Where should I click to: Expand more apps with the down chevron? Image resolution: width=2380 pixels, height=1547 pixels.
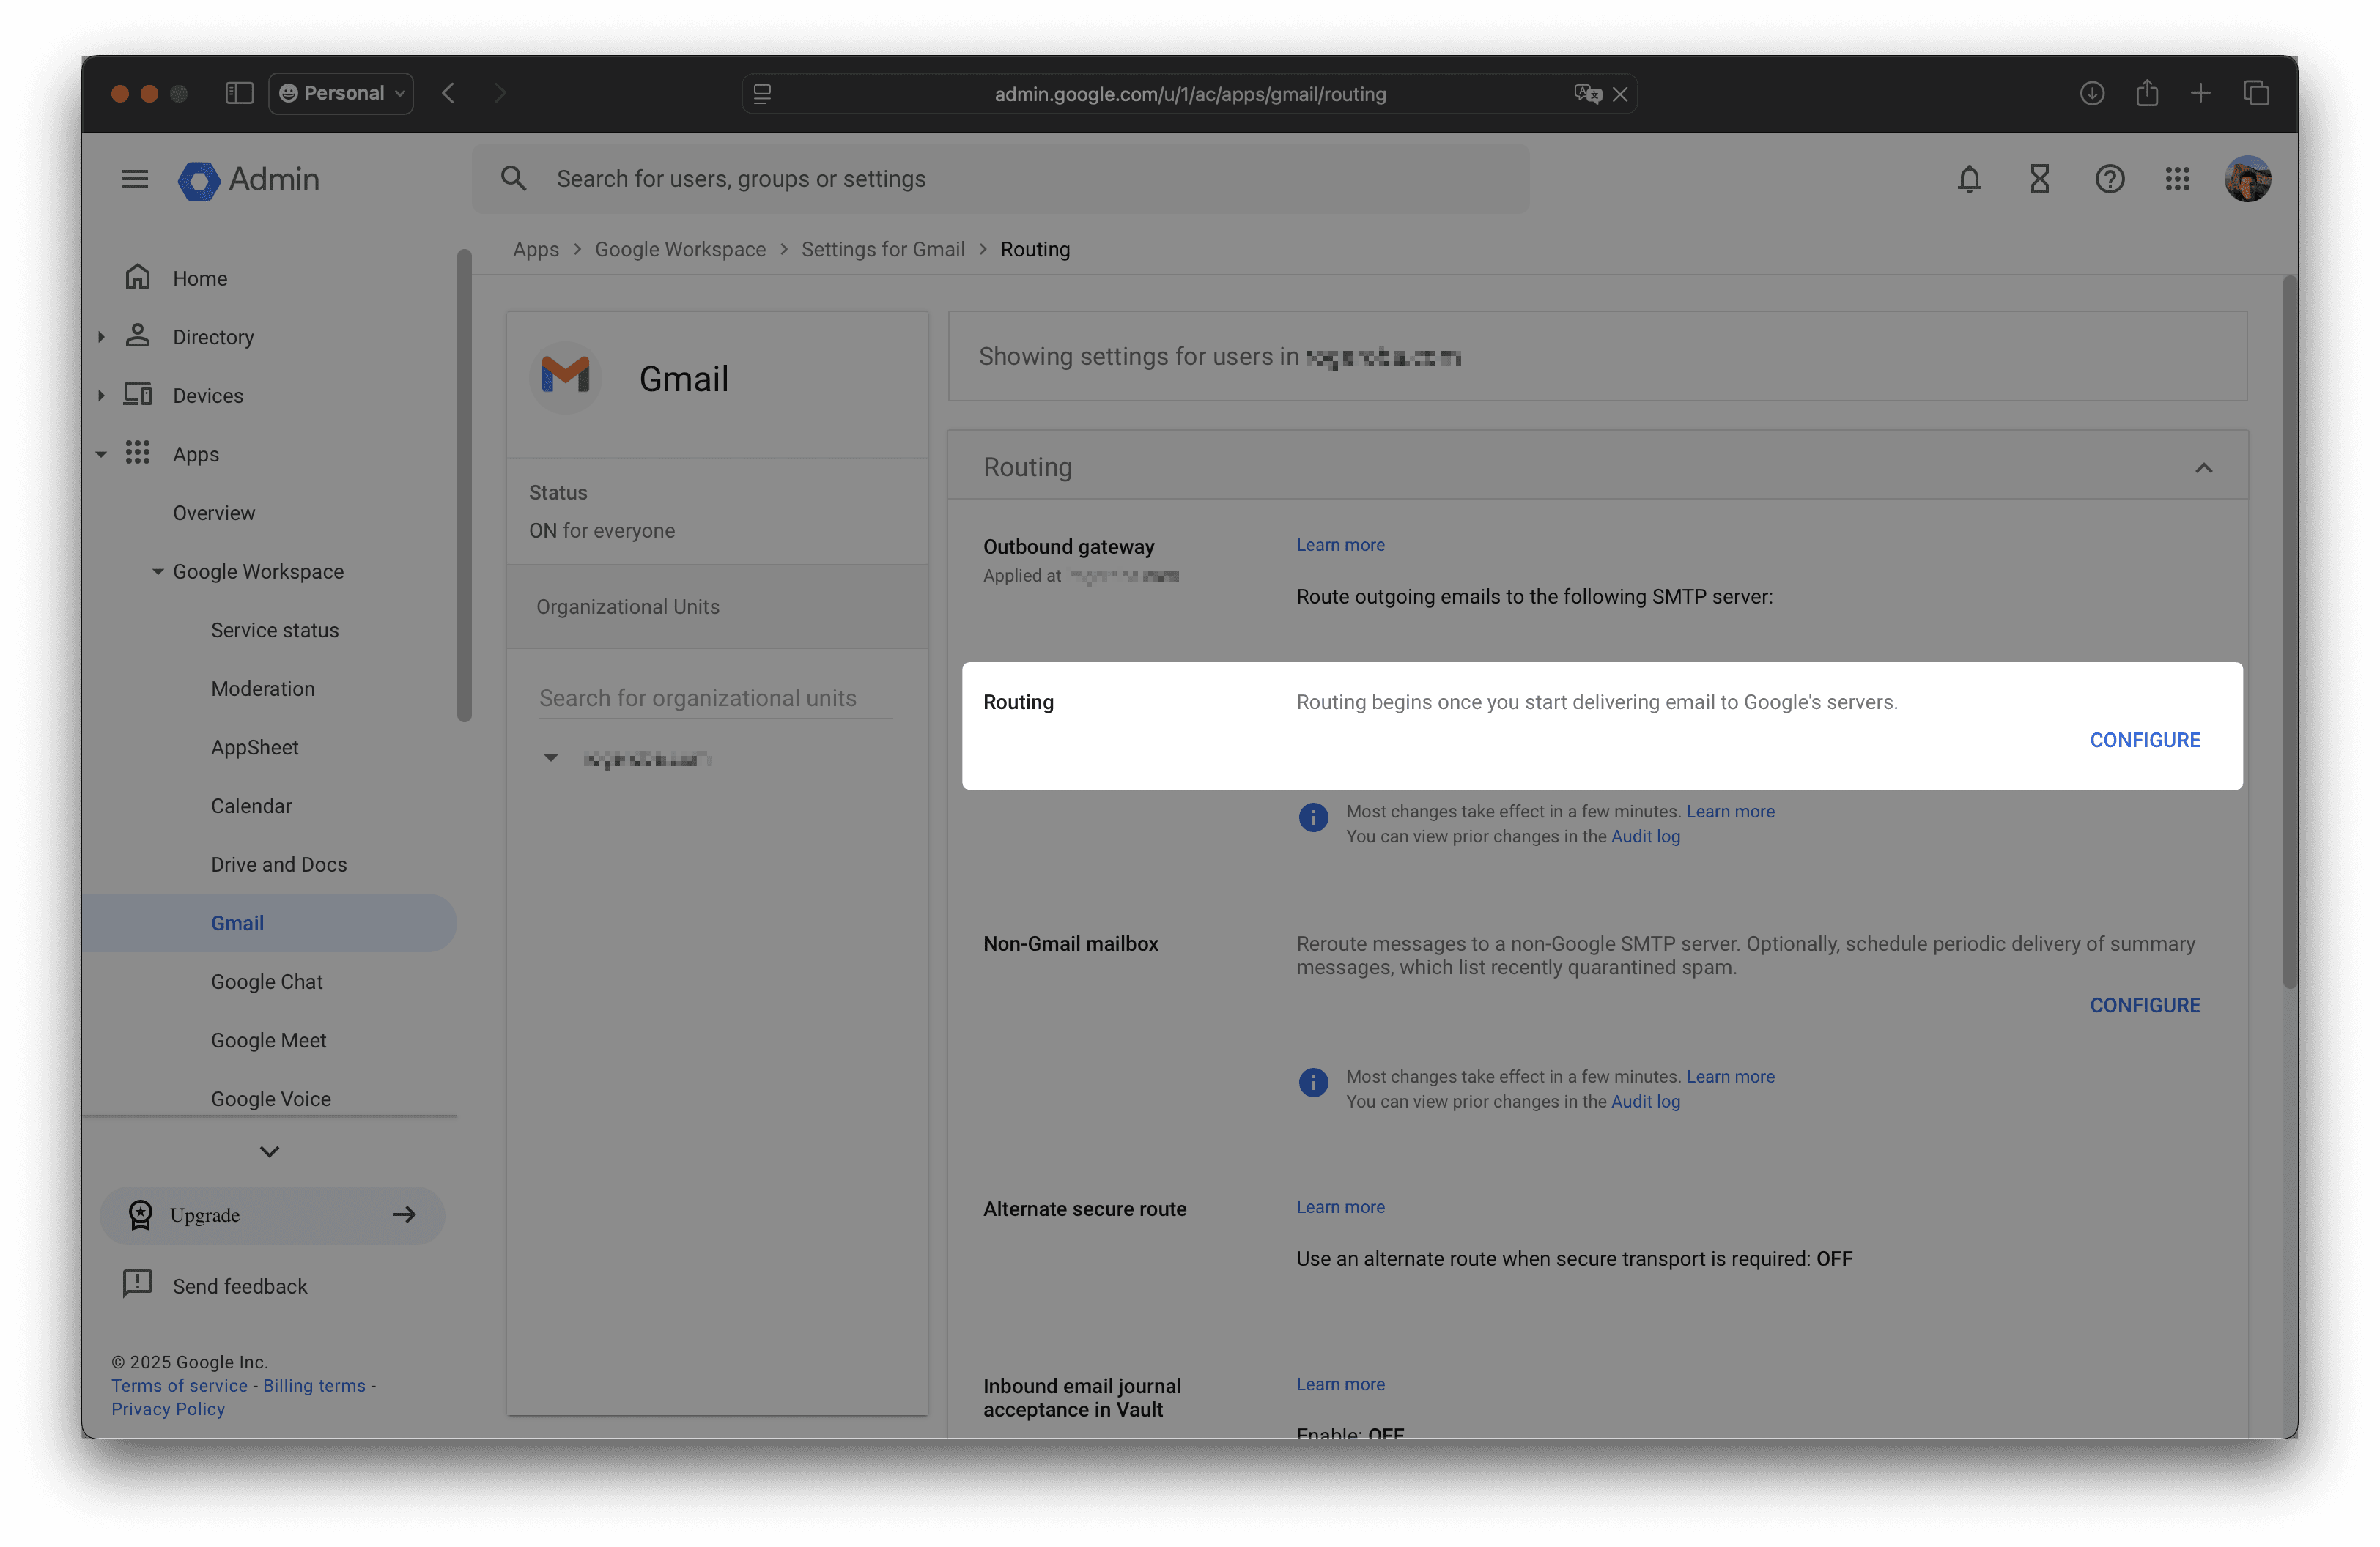(269, 1150)
